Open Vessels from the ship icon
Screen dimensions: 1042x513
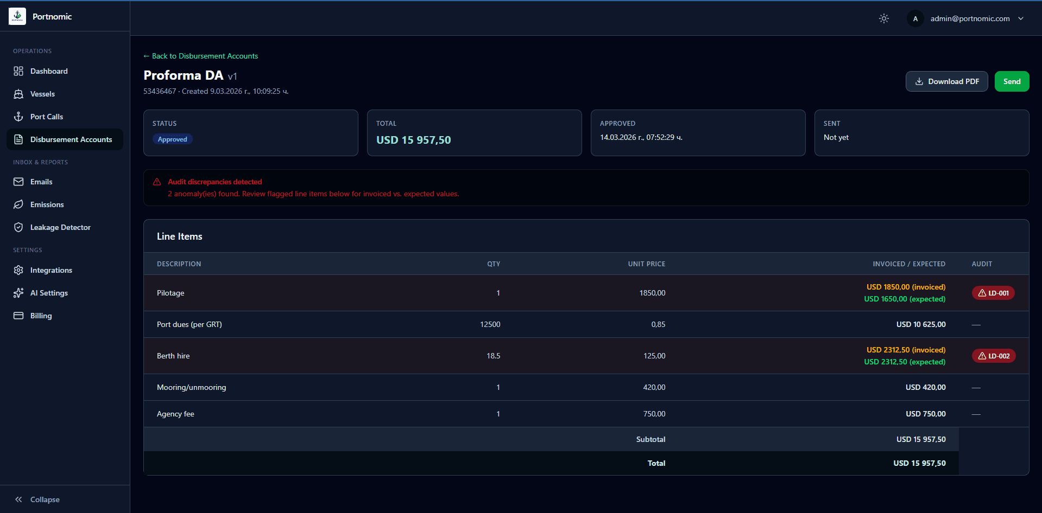(x=18, y=94)
